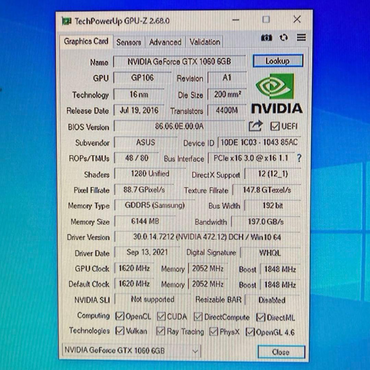
Task: Click the screenshot camera icon
Action: [x=266, y=38]
